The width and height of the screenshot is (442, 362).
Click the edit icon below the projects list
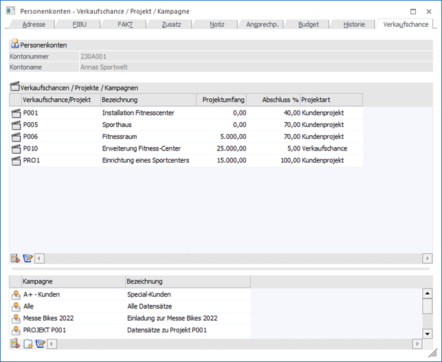[x=27, y=258]
